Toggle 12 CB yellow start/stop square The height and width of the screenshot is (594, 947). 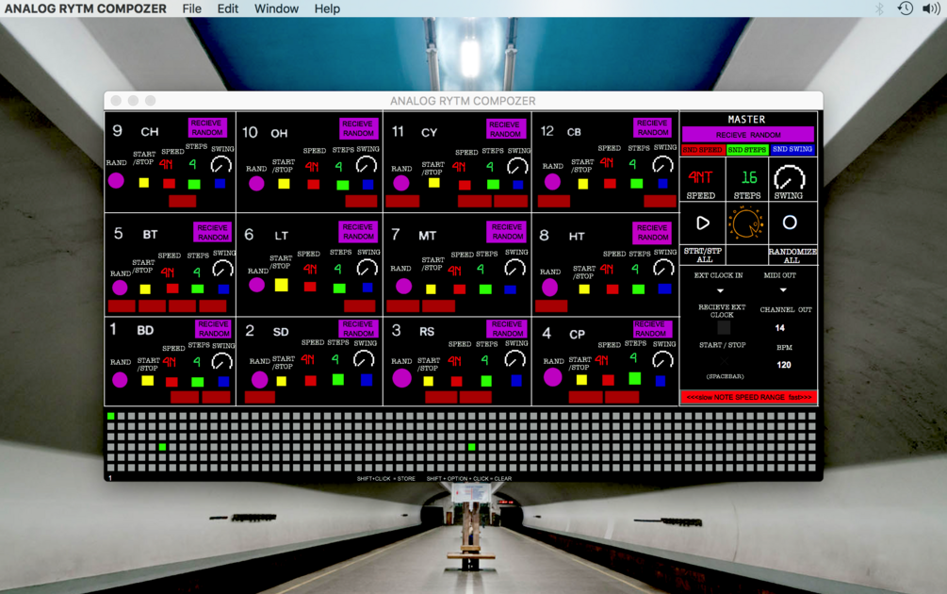pyautogui.click(x=583, y=184)
